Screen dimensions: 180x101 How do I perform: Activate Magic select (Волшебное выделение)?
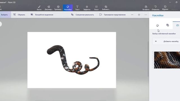coord(42,15)
